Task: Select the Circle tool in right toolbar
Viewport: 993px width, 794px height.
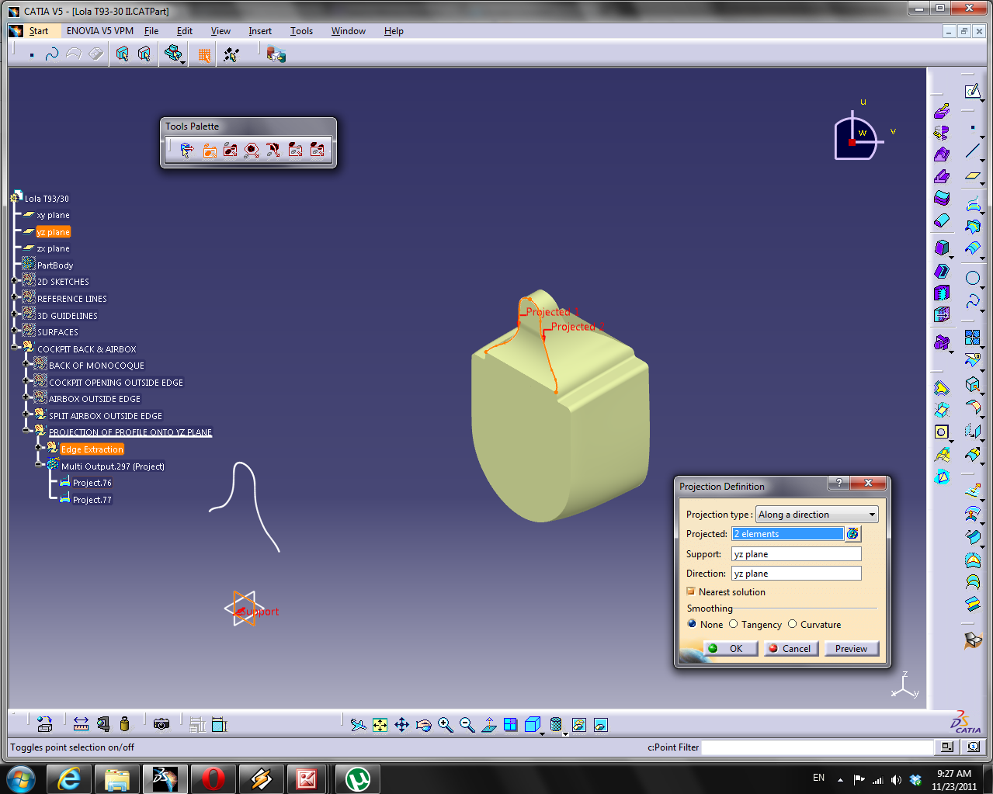Action: point(972,278)
